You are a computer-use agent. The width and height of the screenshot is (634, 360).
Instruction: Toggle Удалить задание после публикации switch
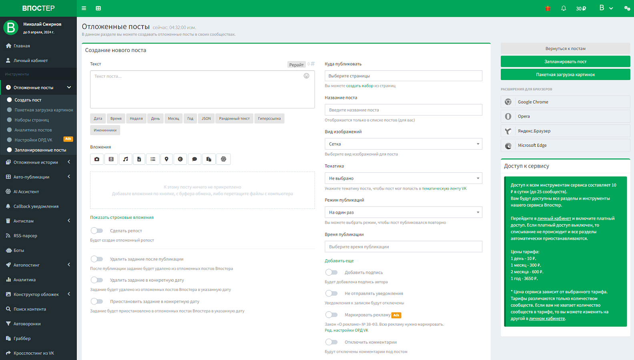coord(97,259)
